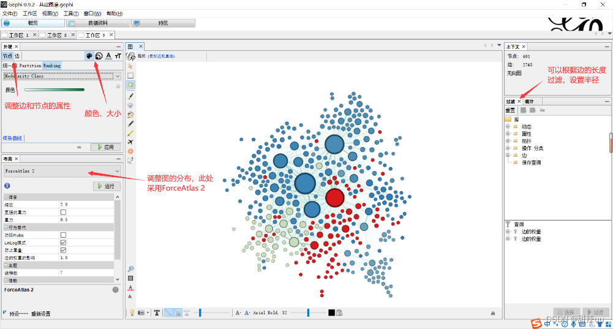Image resolution: width=613 pixels, height=329 pixels.
Task: Reset label colors icon
Action: point(130,287)
